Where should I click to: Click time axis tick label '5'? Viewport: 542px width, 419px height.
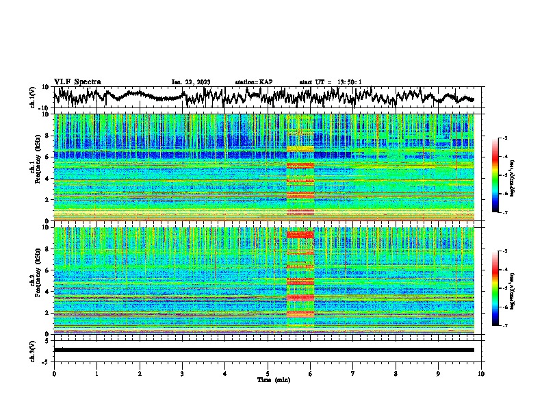[268, 374]
